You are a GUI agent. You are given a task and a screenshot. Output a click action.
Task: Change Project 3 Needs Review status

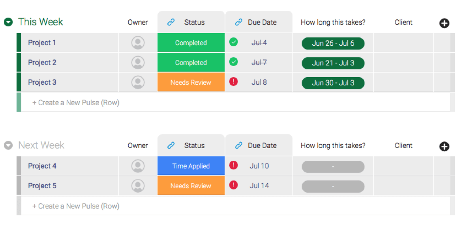(x=191, y=82)
